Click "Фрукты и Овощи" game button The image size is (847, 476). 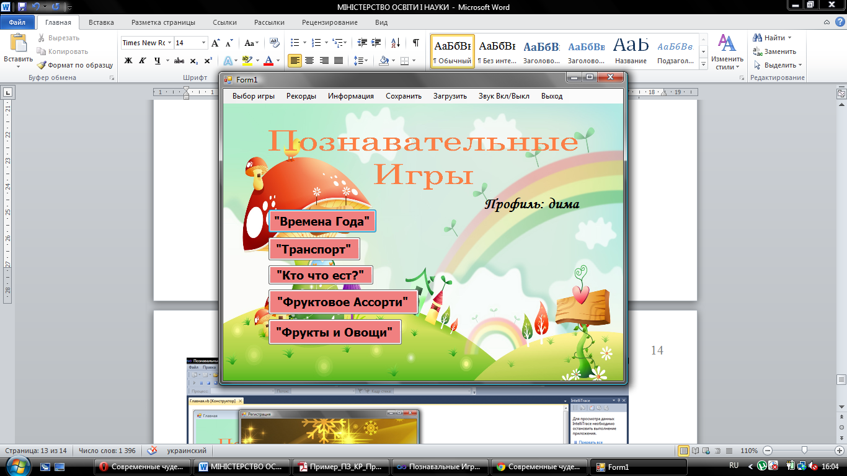(x=335, y=332)
